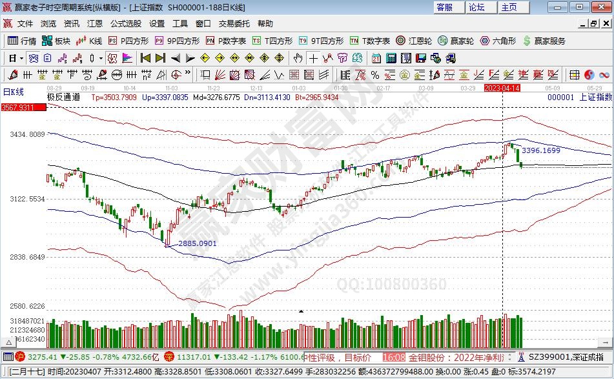This screenshot has height=379, width=614.
Task: Click the 2023-04-14 date marker
Action: coord(502,87)
